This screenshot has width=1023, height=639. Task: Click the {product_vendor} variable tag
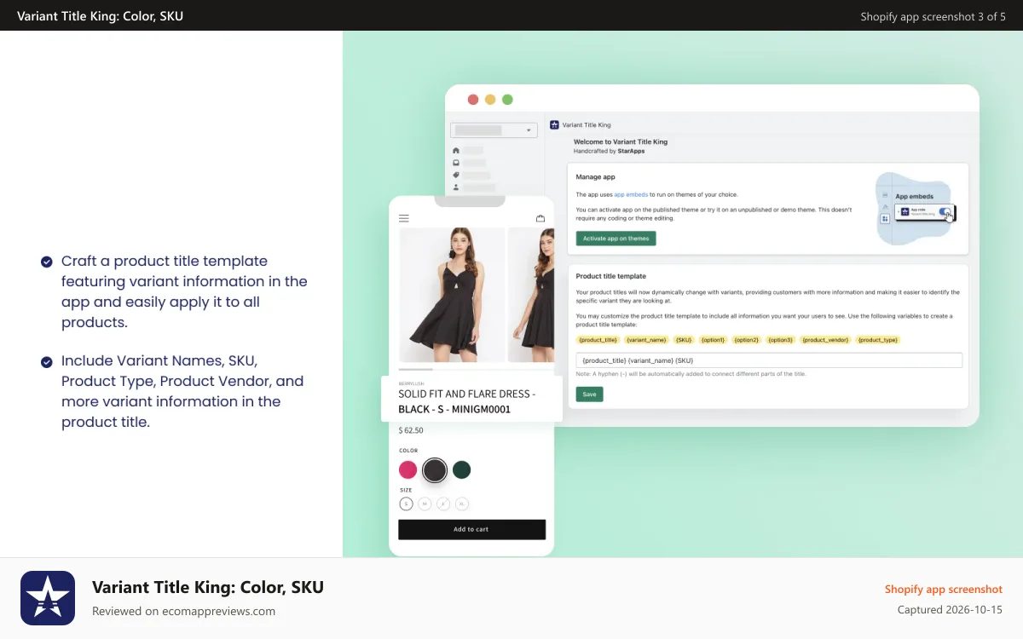(824, 340)
